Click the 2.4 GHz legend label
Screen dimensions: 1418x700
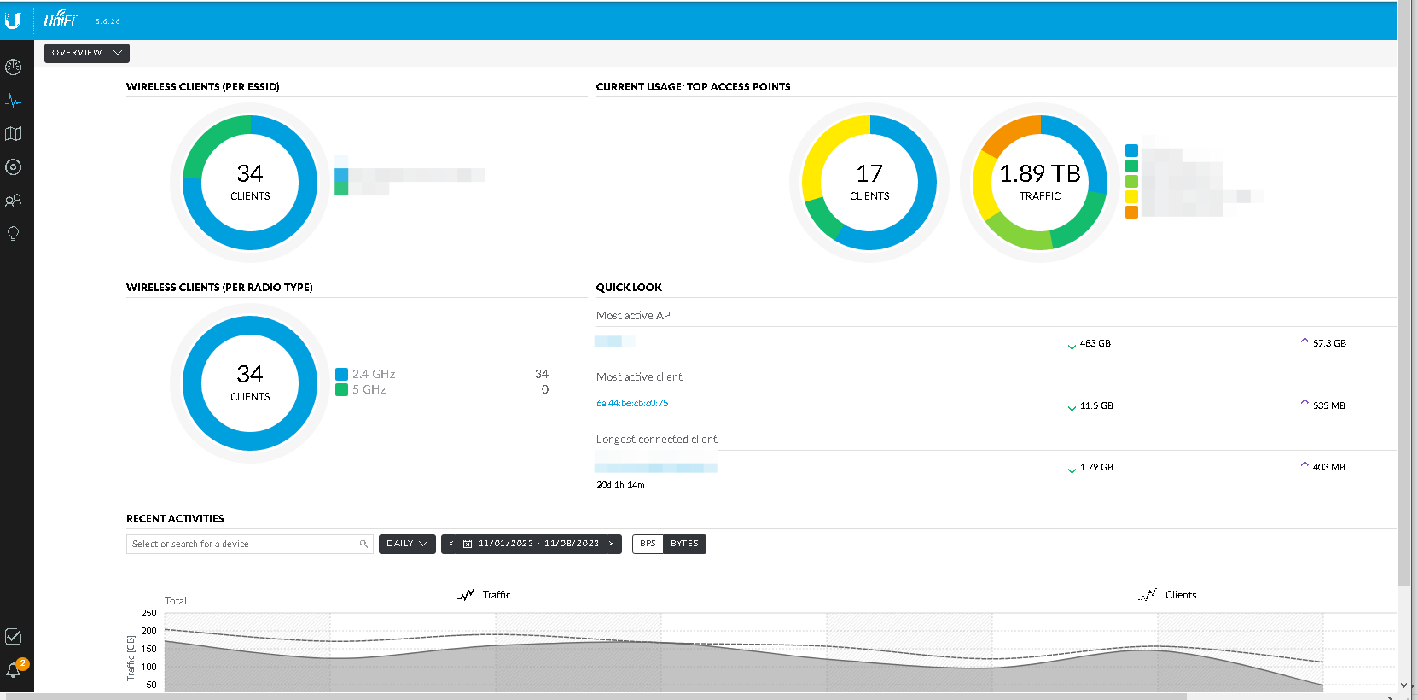[374, 374]
